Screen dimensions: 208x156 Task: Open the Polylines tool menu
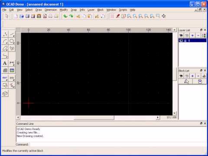(5, 55)
